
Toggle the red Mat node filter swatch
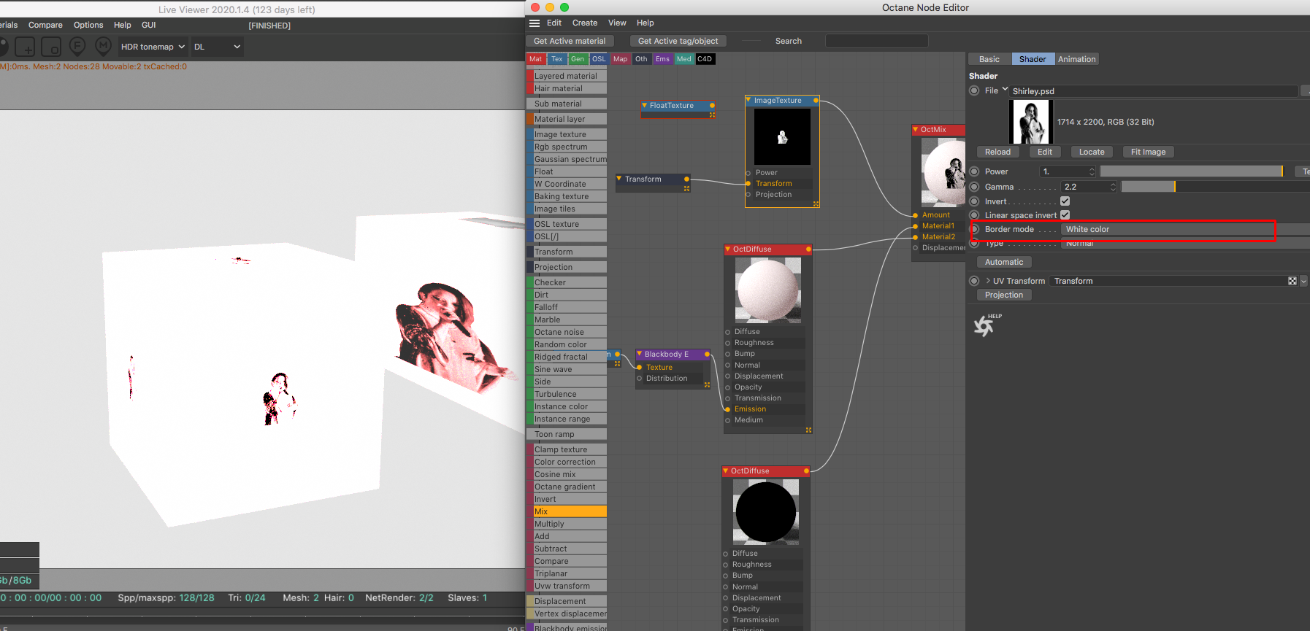[535, 59]
